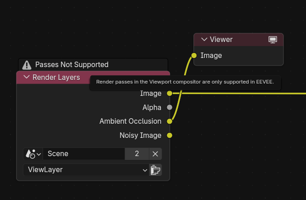
Task: Click the render active scene icon
Action: click(156, 170)
